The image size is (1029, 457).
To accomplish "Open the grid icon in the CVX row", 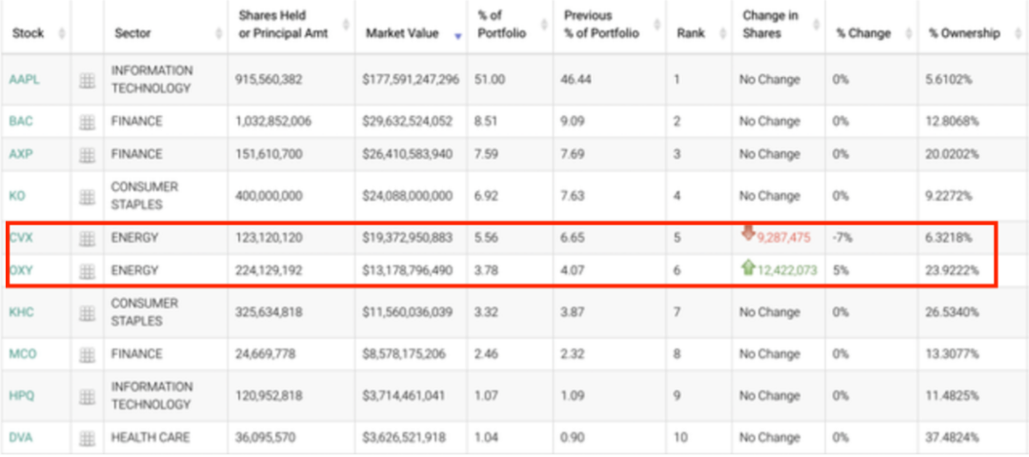I will (87, 239).
